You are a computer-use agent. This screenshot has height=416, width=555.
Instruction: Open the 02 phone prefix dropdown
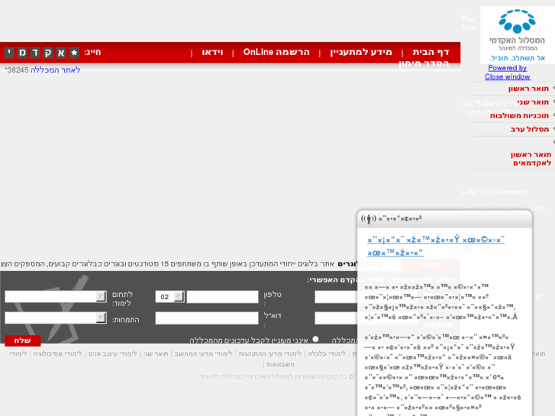pos(170,296)
